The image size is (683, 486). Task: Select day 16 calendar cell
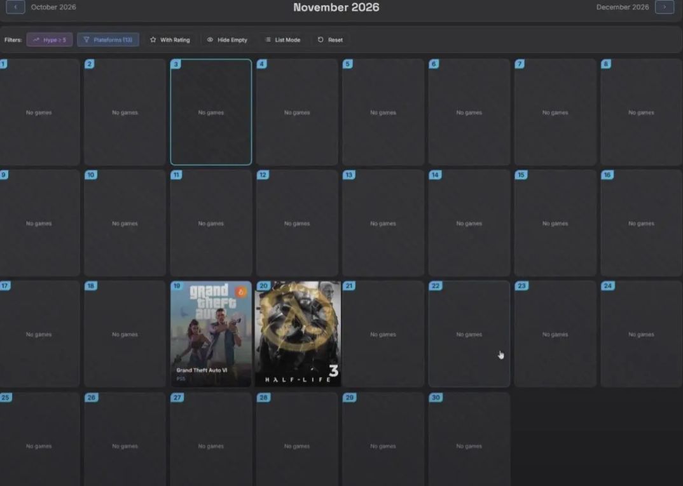pyautogui.click(x=641, y=223)
